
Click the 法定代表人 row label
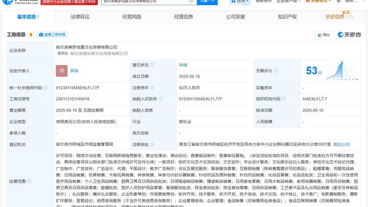19,71
